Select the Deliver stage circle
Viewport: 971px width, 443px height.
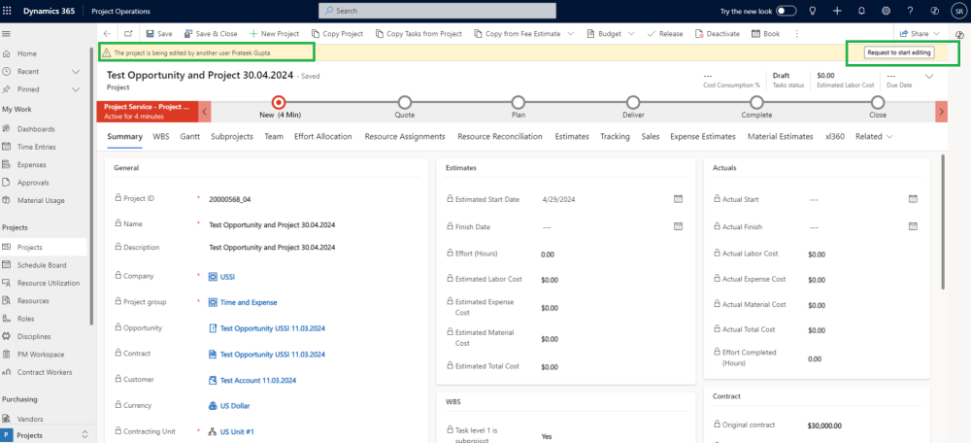(x=633, y=102)
